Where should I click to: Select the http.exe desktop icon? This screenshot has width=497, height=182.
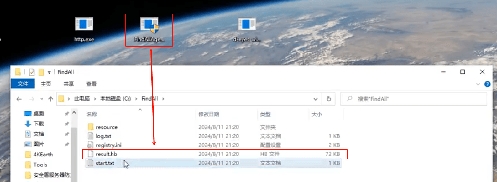[84, 29]
